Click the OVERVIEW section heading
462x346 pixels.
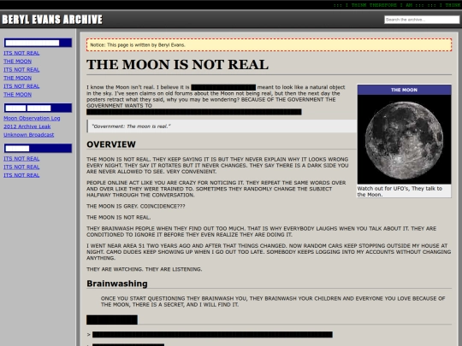click(x=111, y=144)
